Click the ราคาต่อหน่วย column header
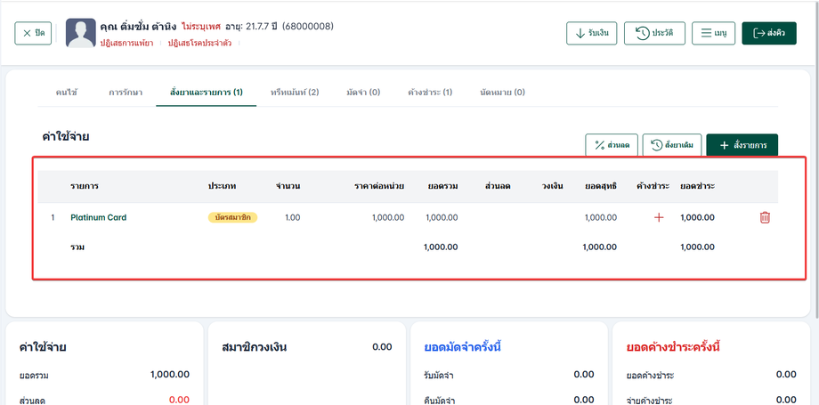 click(x=378, y=187)
